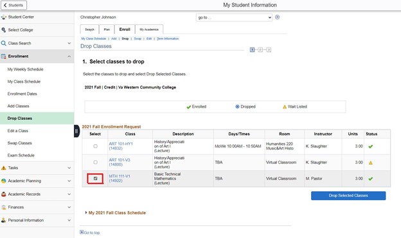Expand the Class Search menu chevron
This screenshot has height=238, width=401.
tap(69, 43)
